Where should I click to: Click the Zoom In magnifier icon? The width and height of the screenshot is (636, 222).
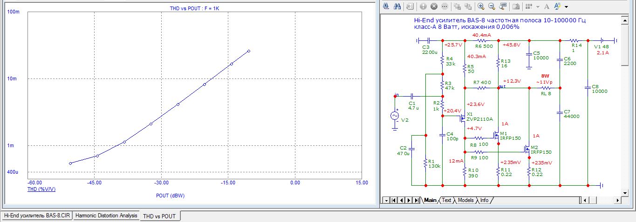[x=480, y=7]
